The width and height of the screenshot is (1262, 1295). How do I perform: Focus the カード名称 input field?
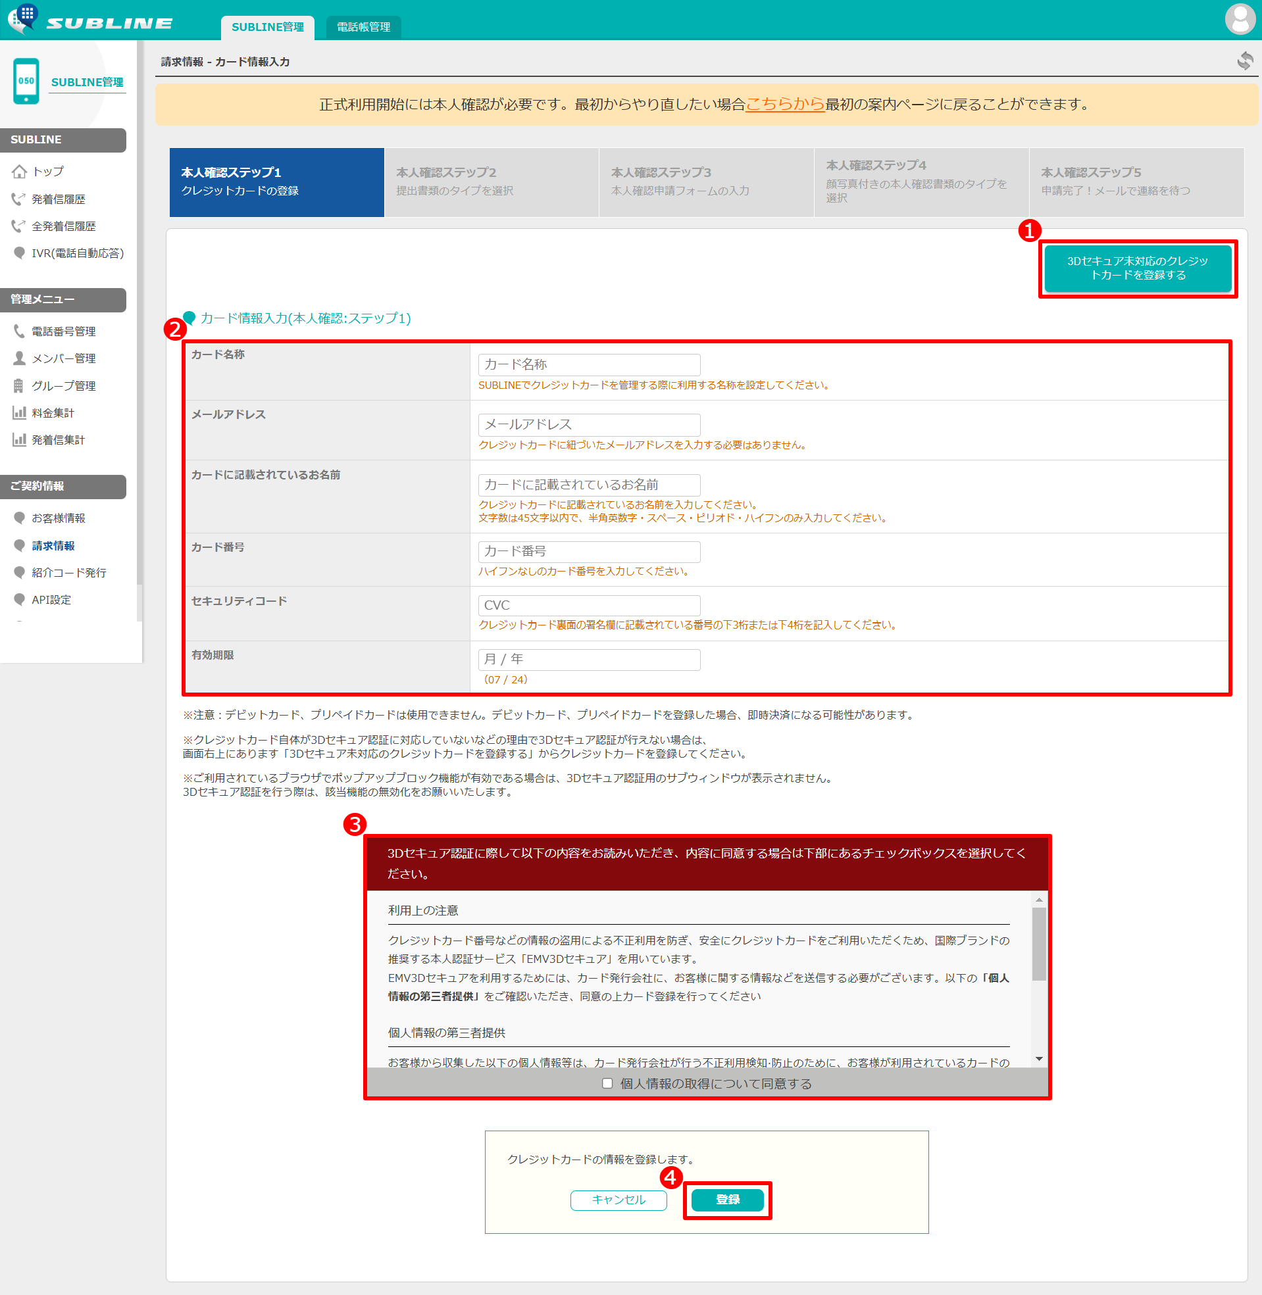click(589, 364)
